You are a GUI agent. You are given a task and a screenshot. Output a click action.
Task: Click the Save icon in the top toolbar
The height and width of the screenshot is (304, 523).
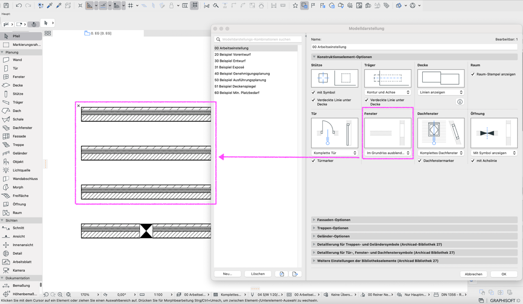(x=6, y=6)
